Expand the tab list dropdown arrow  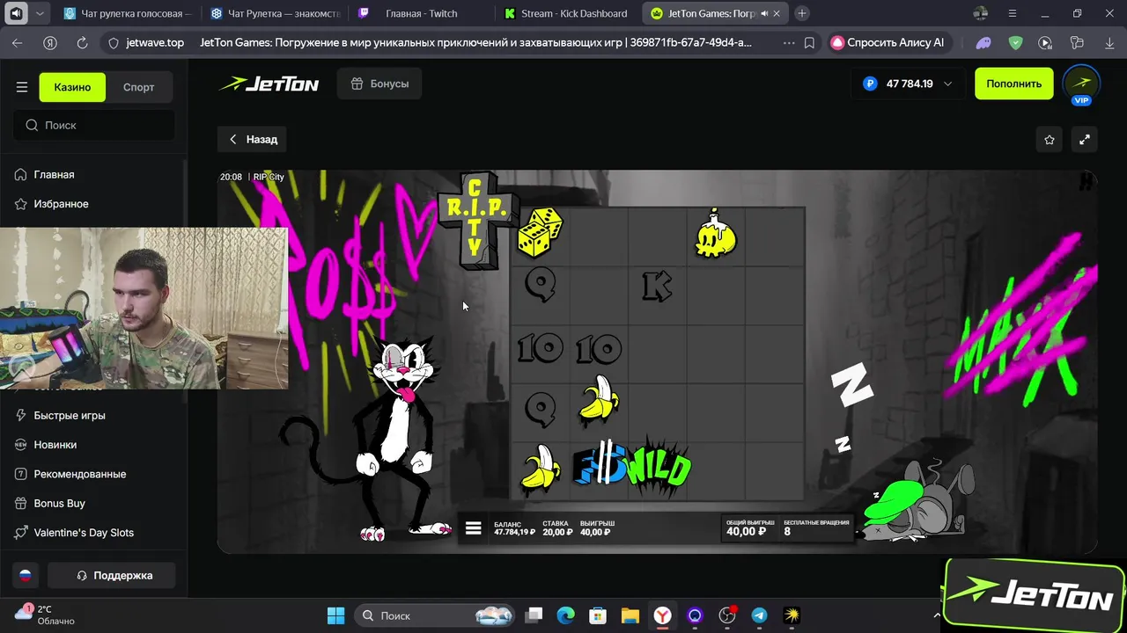click(40, 14)
